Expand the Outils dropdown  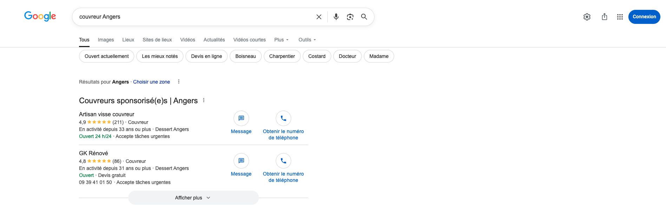click(307, 40)
